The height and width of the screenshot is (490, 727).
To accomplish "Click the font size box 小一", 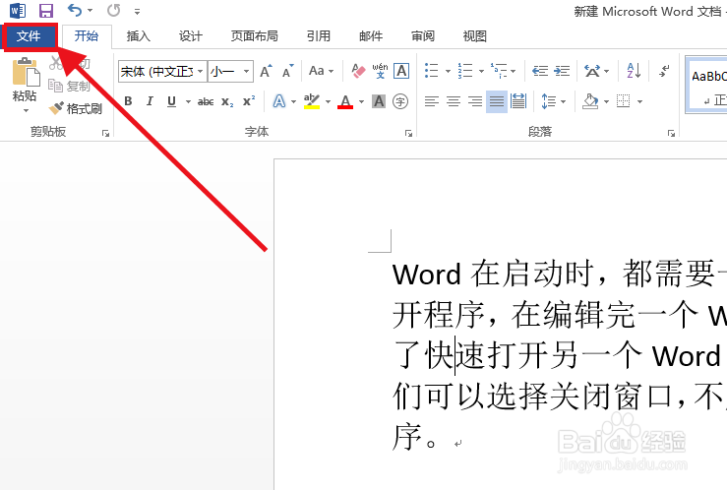I will click(x=224, y=72).
